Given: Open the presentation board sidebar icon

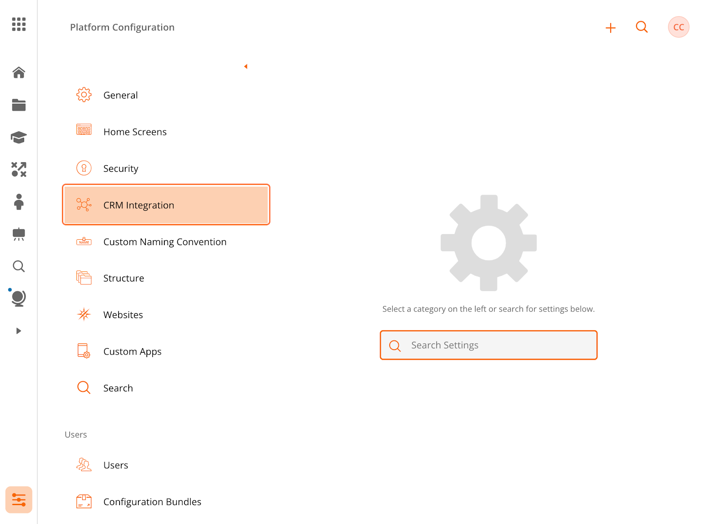Looking at the screenshot, I should click(x=19, y=234).
